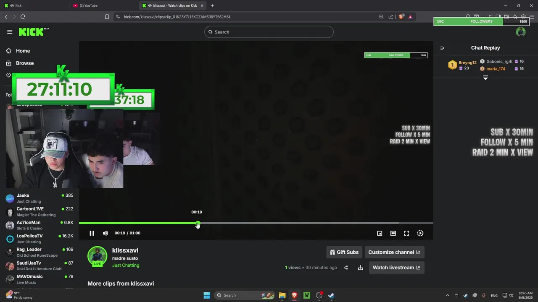Pause the clip playback
The image size is (538, 302).
pyautogui.click(x=92, y=233)
